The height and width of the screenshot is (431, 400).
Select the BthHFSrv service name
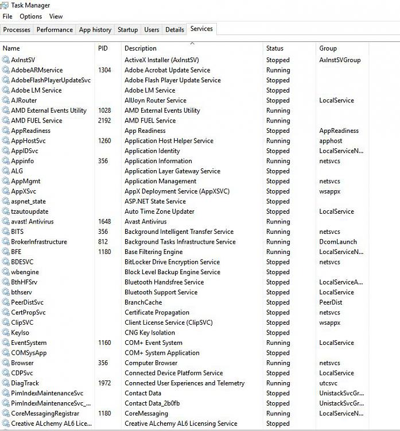(x=24, y=282)
